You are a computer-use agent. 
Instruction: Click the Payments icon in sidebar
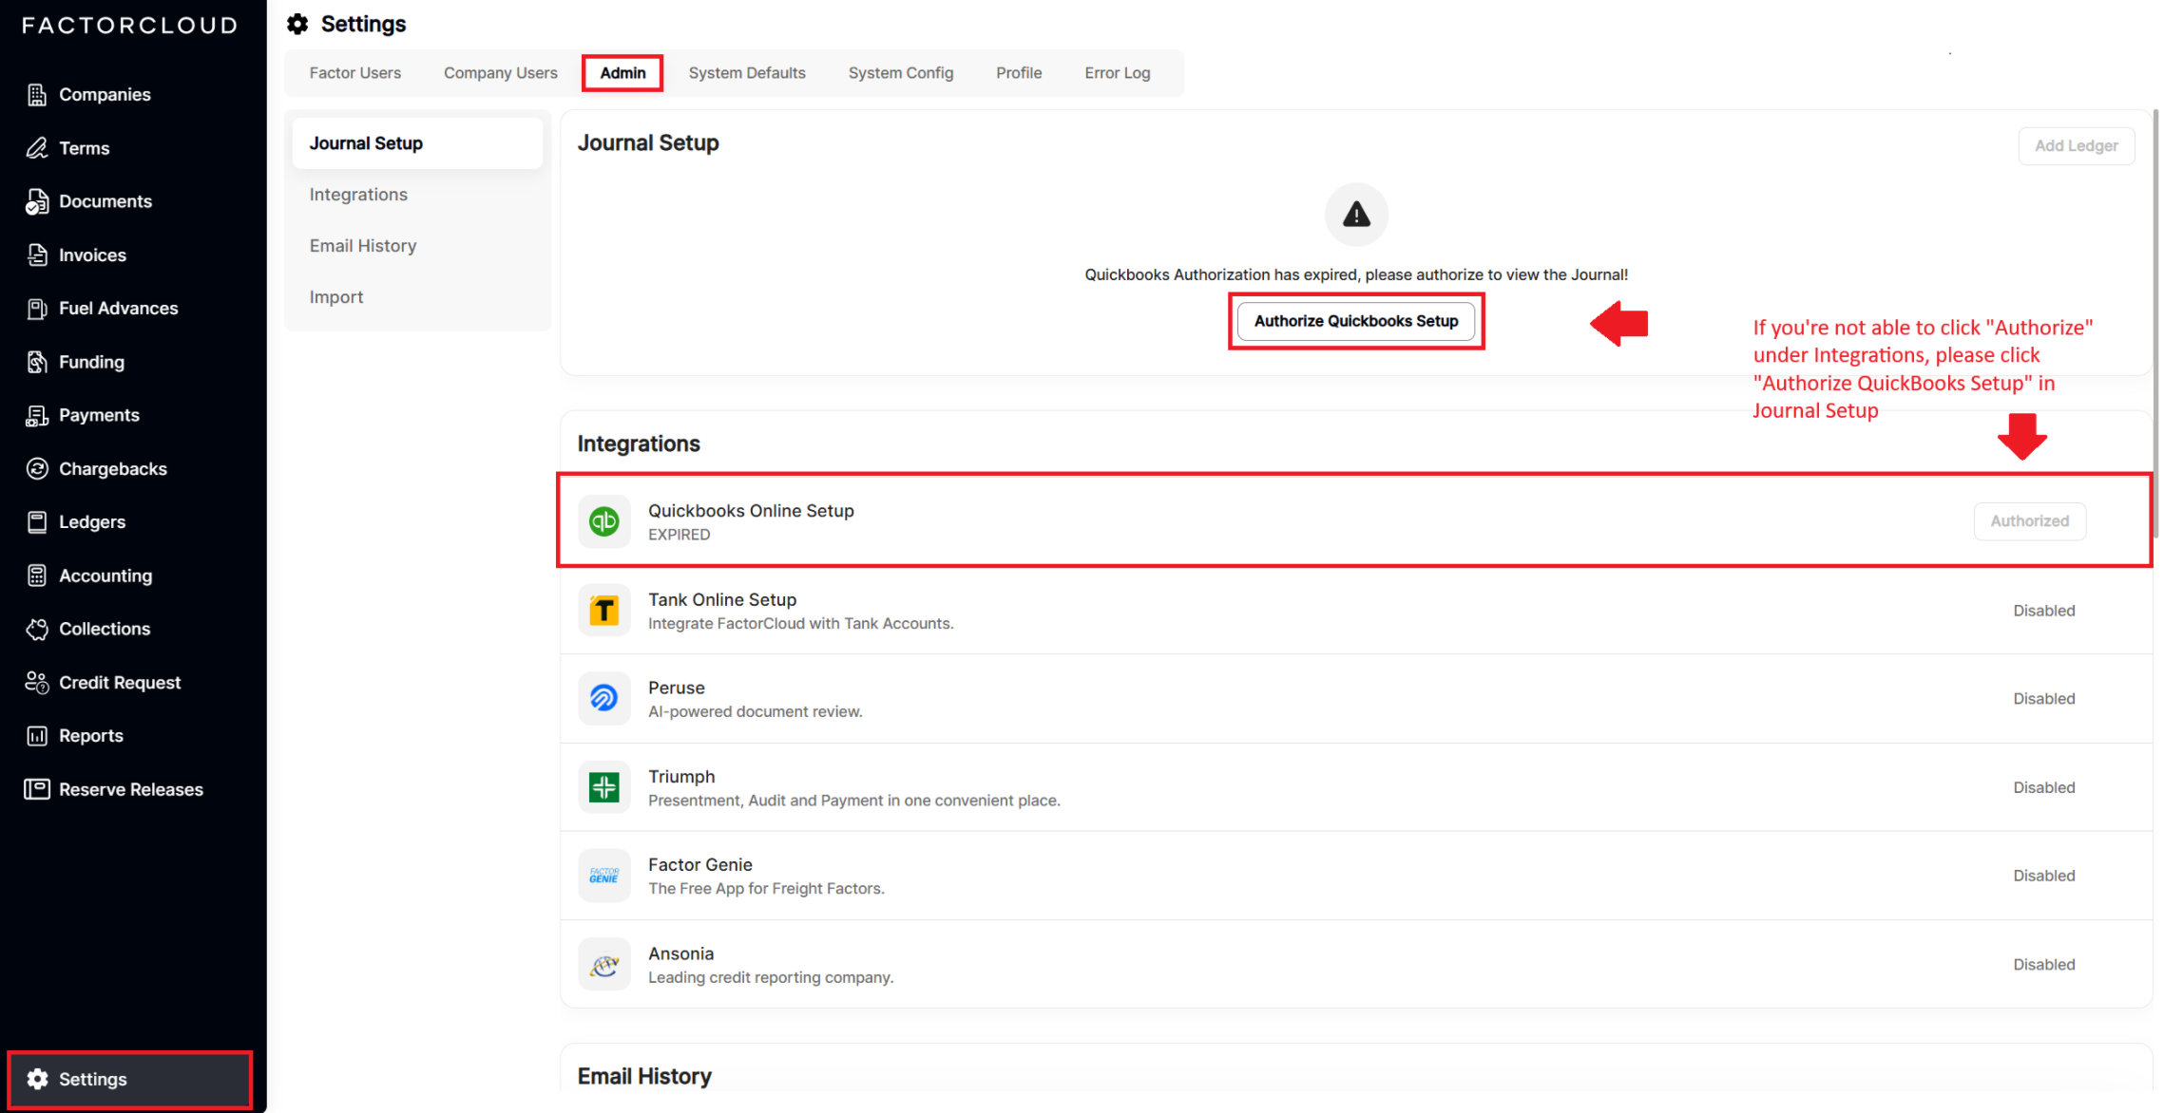click(37, 416)
